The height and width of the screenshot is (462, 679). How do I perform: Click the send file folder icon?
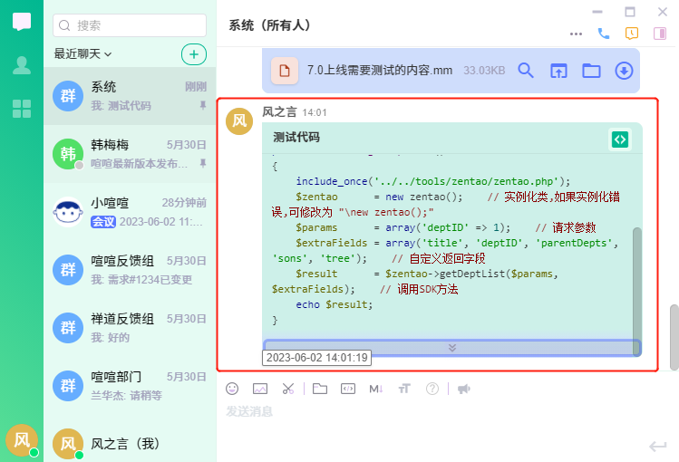(x=319, y=389)
